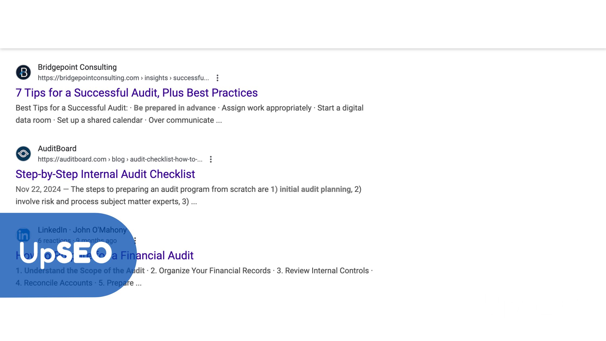
Task: Click the Bridgepoint Consulting site name
Action: click(x=77, y=67)
